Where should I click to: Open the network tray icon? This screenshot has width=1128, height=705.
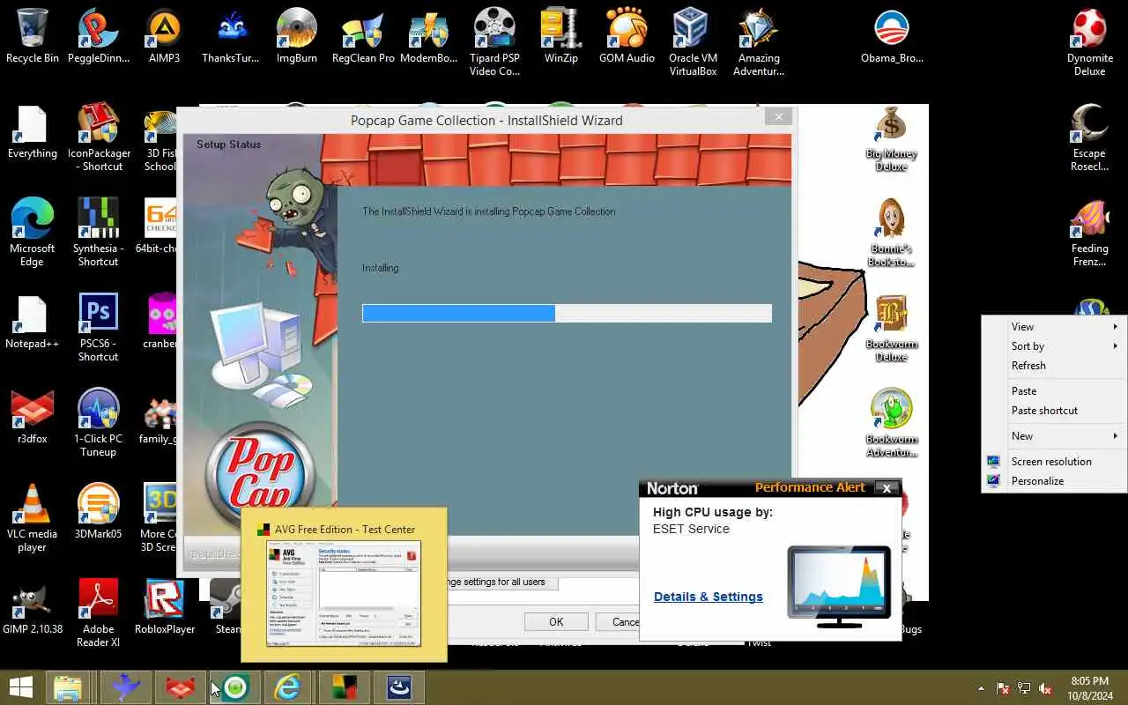tap(1024, 688)
